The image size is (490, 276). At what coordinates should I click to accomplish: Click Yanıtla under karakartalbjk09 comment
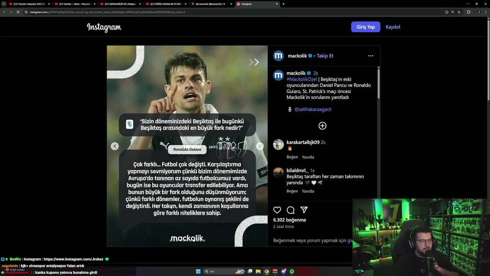[x=308, y=157]
